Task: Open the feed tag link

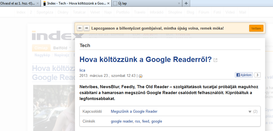Action: coord(146,121)
